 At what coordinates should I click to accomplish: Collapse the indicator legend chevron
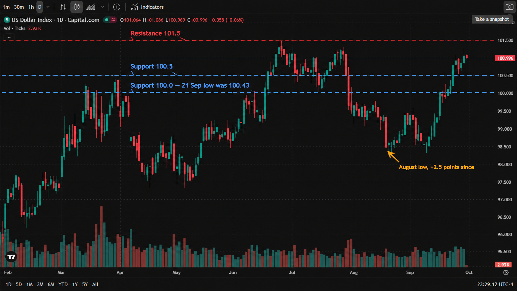click(9, 38)
